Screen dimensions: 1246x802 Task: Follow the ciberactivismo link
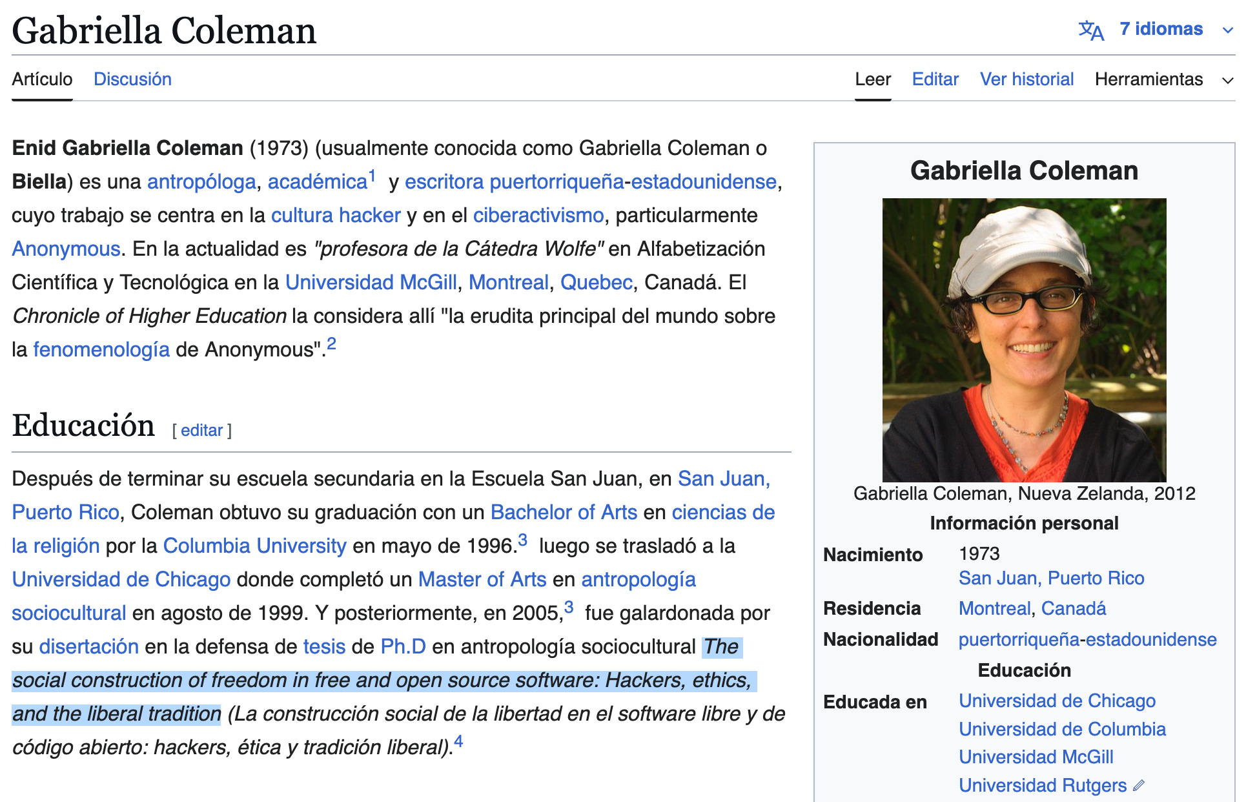(538, 215)
